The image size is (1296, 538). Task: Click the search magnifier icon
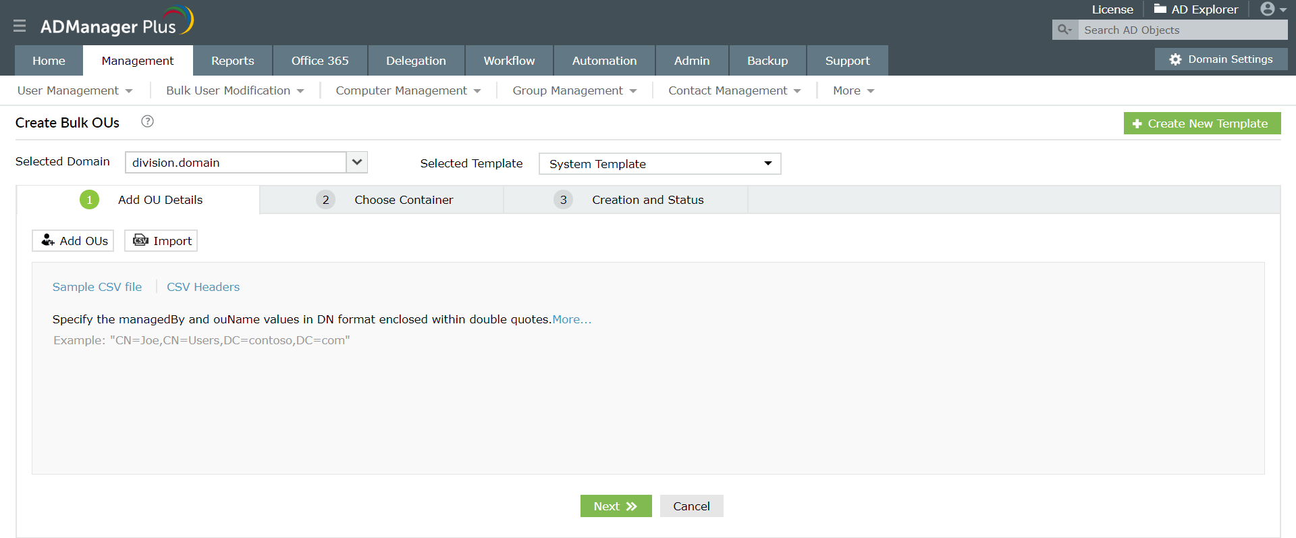1064,30
